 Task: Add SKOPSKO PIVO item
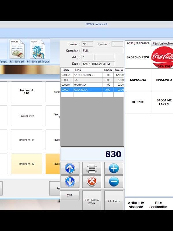pos(138,57)
